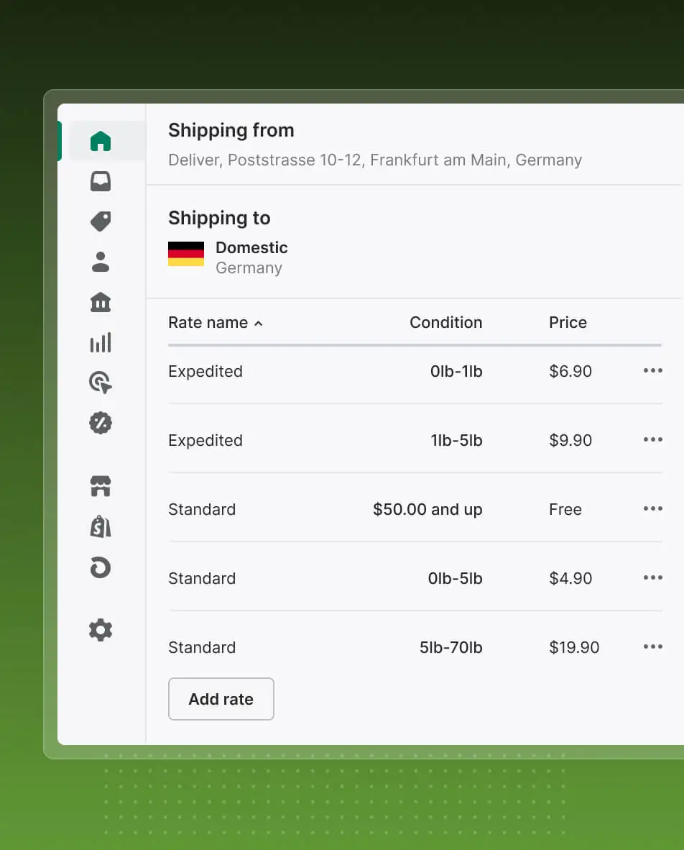Open the Customers person icon

point(101,262)
